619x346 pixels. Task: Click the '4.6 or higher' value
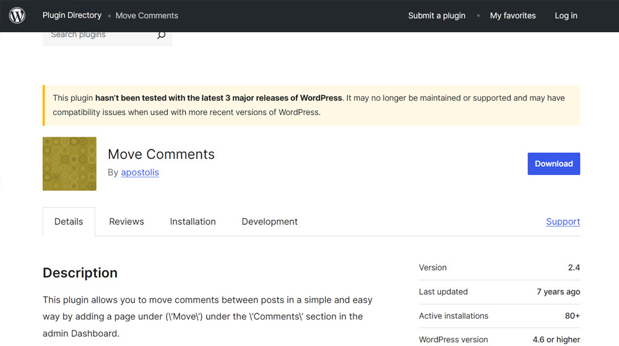[556, 340]
